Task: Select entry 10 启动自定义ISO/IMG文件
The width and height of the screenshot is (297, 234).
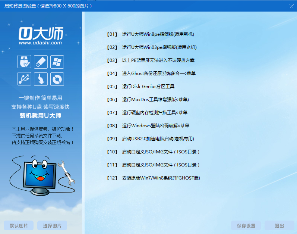Action: (x=153, y=152)
